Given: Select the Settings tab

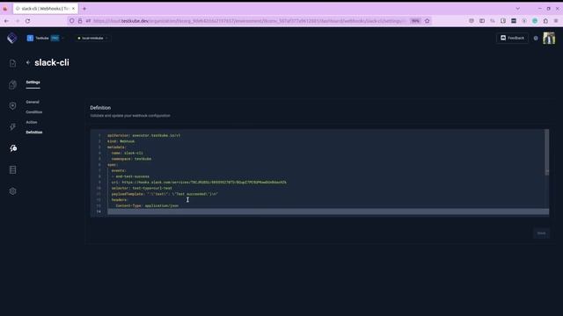Looking at the screenshot, I should [x=33, y=82].
